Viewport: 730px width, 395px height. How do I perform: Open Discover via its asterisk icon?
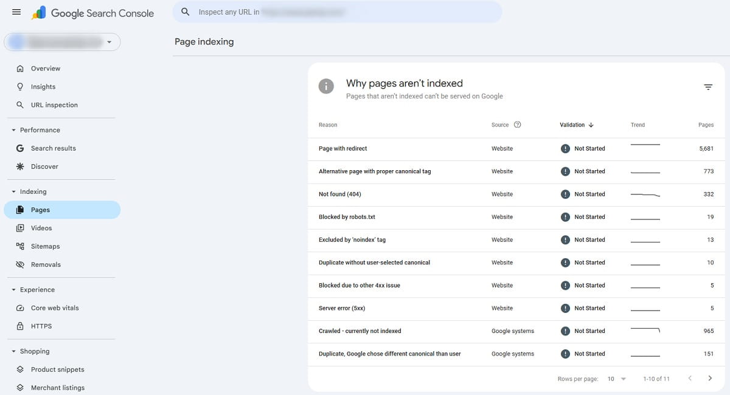[20, 166]
